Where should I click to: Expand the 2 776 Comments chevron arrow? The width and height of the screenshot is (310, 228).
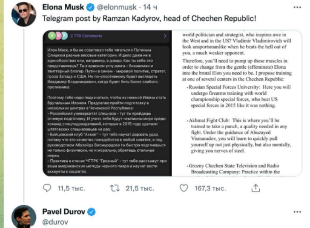point(164,36)
